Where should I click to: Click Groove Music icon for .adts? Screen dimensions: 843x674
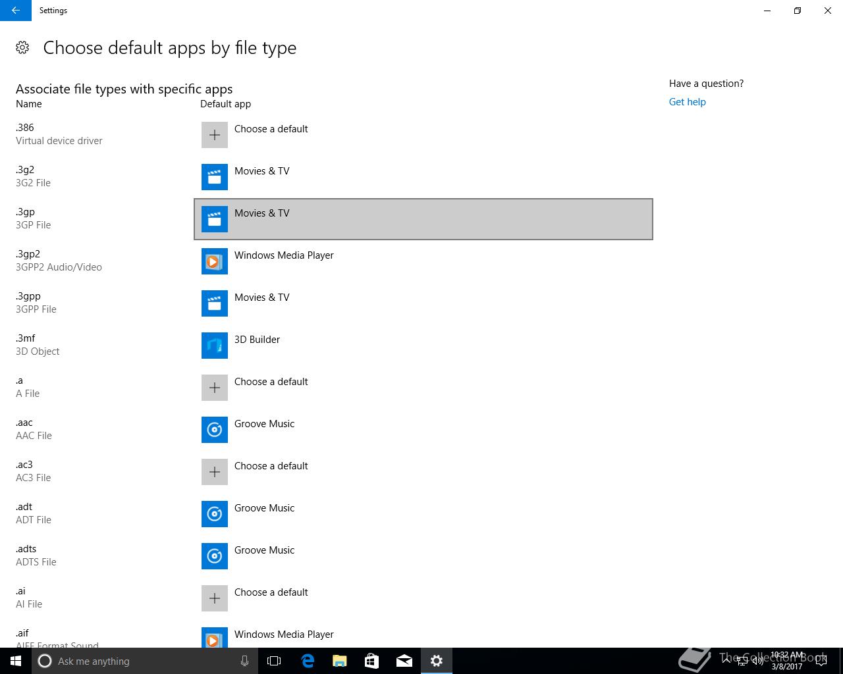(x=215, y=556)
